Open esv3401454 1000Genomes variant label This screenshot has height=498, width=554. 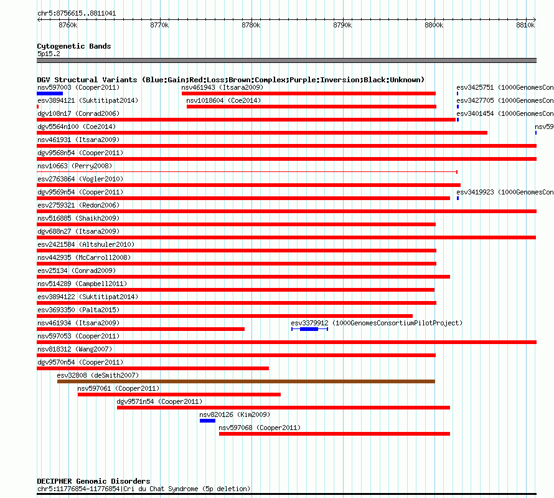tap(505, 113)
